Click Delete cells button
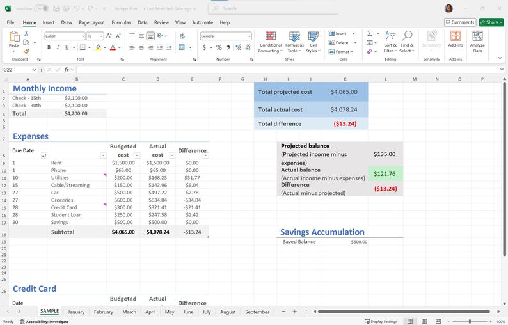 (339, 42)
